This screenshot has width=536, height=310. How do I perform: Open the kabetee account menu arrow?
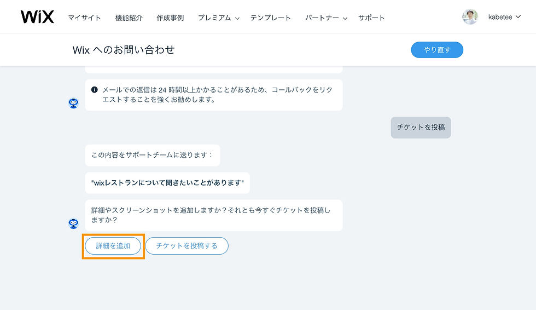point(518,17)
